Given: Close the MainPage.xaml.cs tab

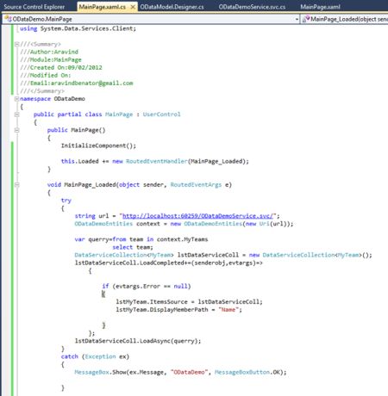Looking at the screenshot, I should tap(133, 7).
